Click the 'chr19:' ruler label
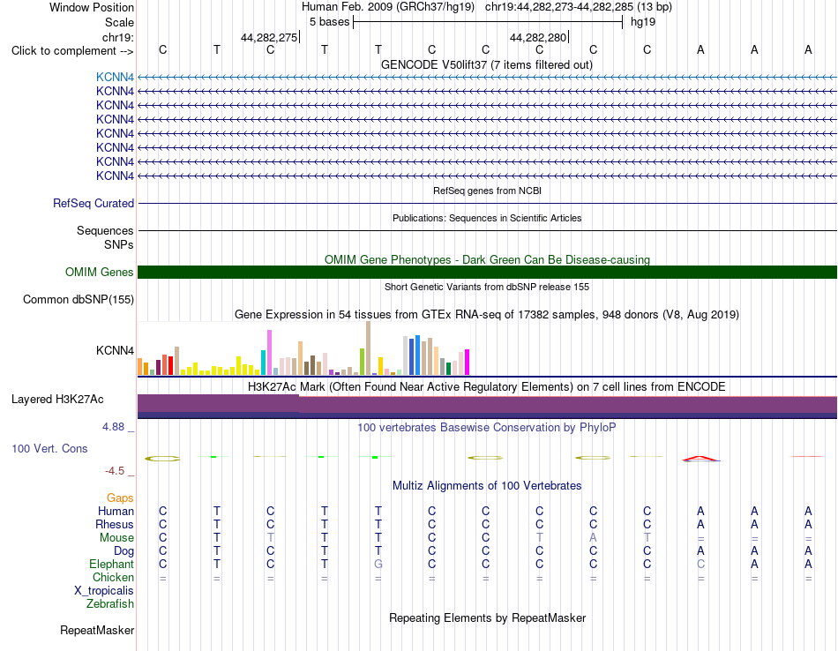 118,37
